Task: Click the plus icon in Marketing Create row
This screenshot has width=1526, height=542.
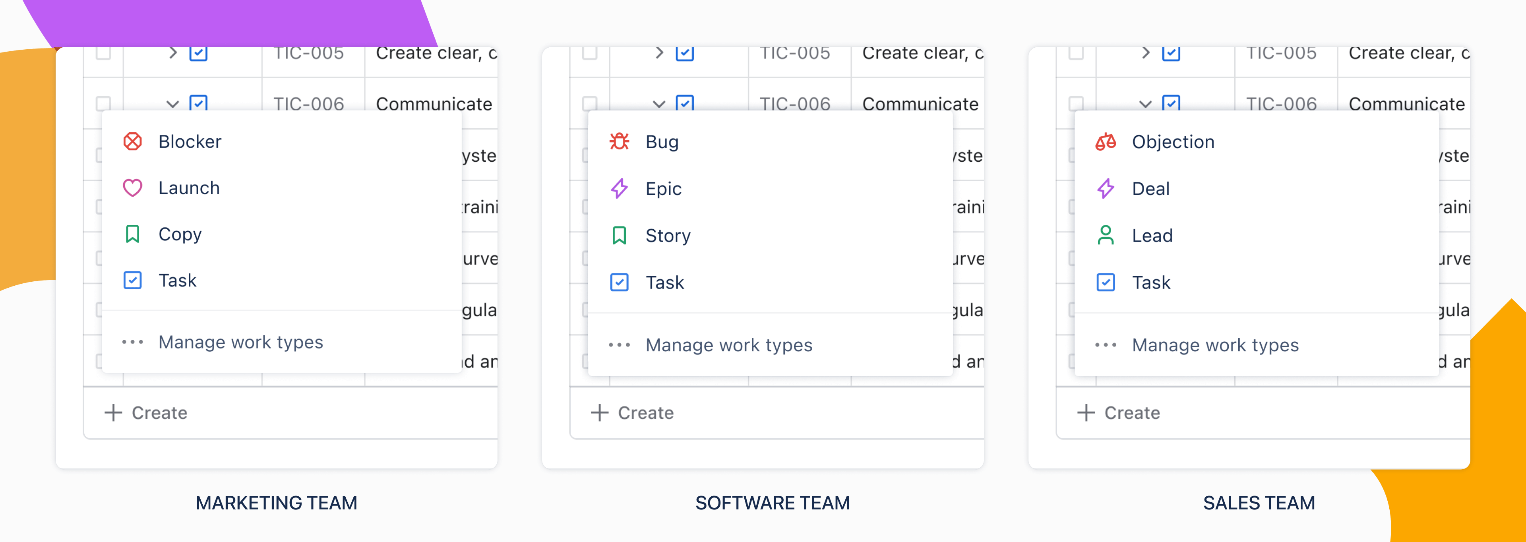Action: (113, 412)
